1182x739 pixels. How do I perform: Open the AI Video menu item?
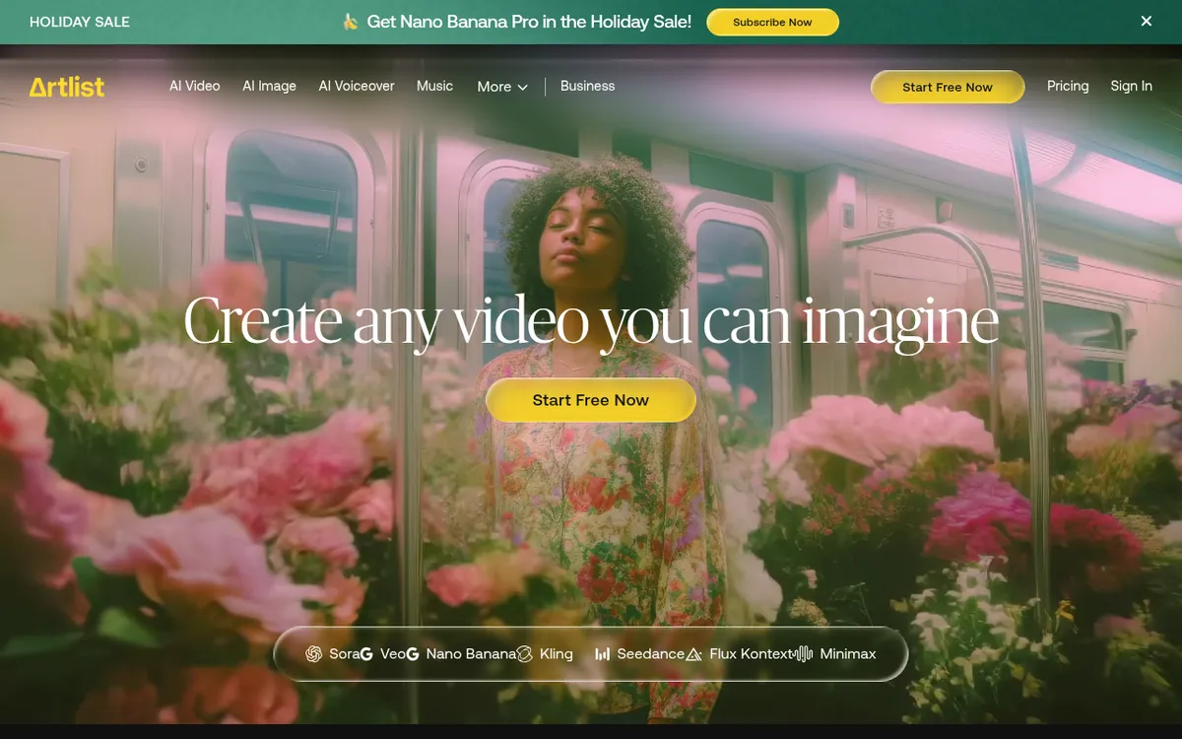coord(194,86)
